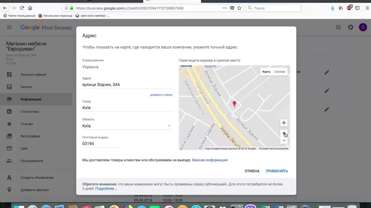
Task: Click the Страна/регион field Украина
Action: (127, 67)
